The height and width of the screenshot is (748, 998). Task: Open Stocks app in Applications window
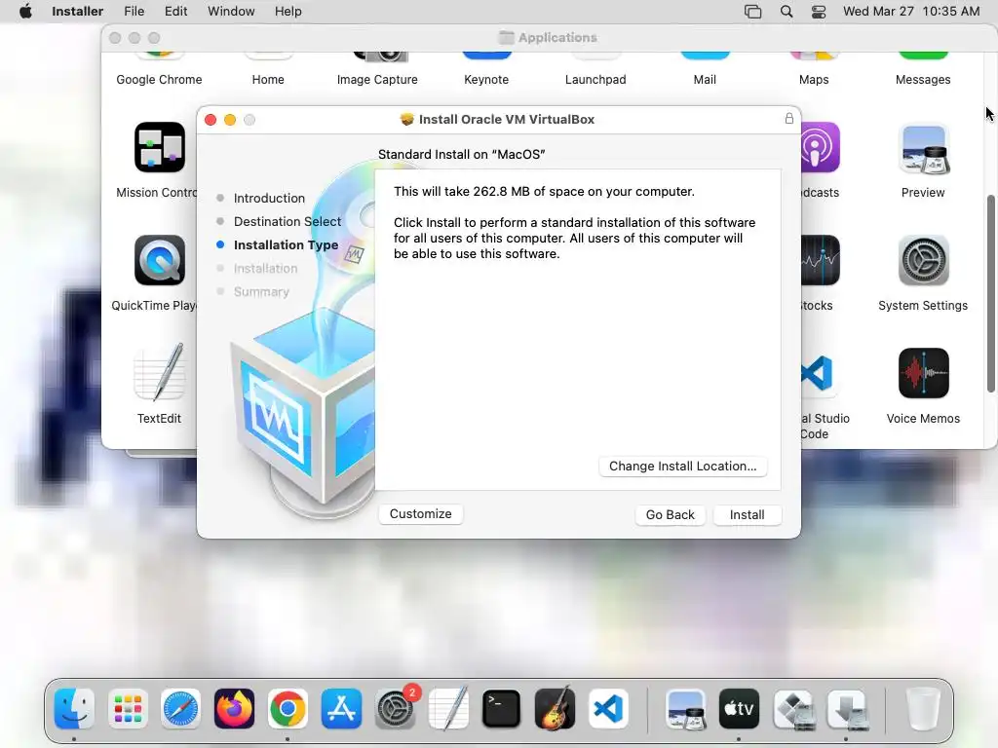tap(821, 261)
